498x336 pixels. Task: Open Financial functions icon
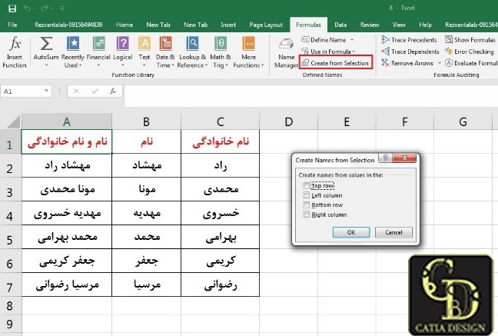click(99, 44)
